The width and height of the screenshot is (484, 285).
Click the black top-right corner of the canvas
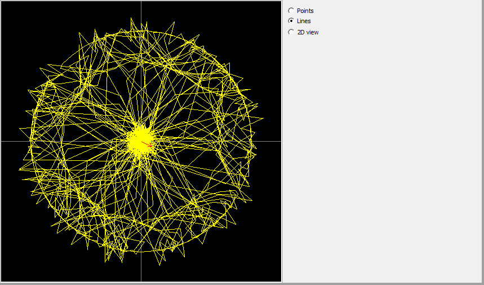click(x=275, y=7)
